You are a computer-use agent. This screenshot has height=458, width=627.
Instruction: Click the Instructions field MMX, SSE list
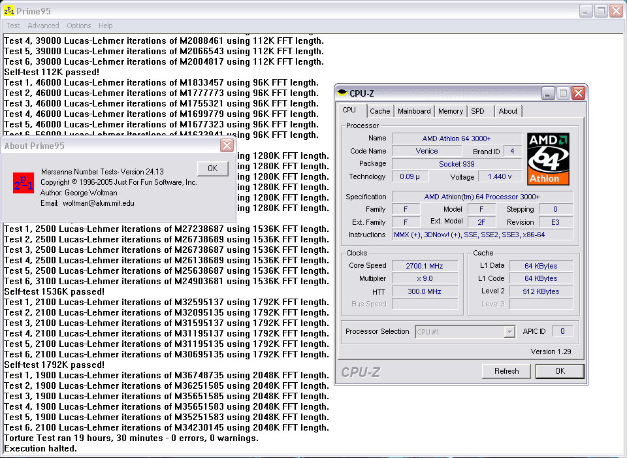[482, 235]
